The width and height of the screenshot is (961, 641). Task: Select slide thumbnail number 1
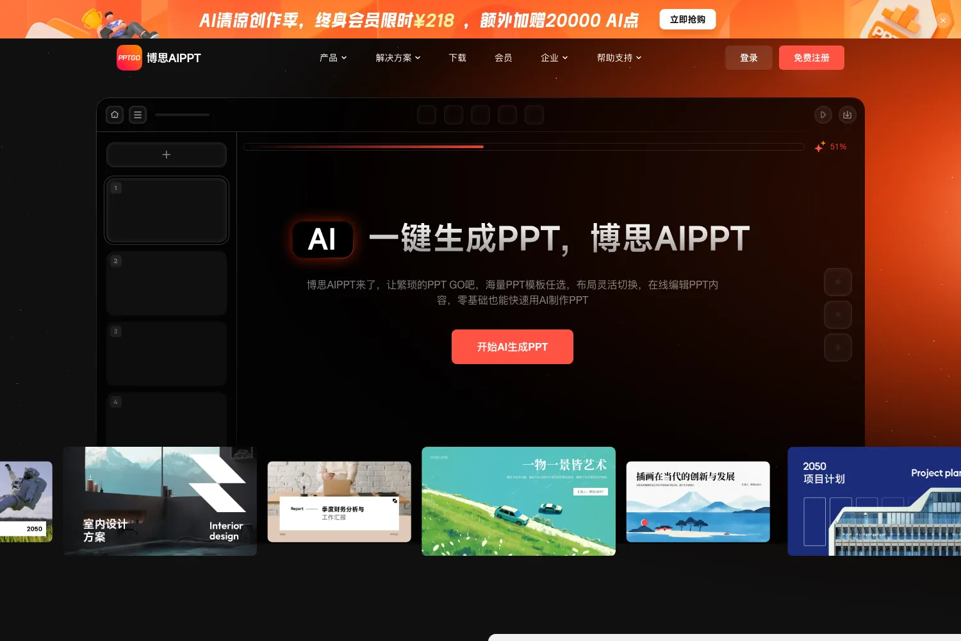tap(167, 210)
